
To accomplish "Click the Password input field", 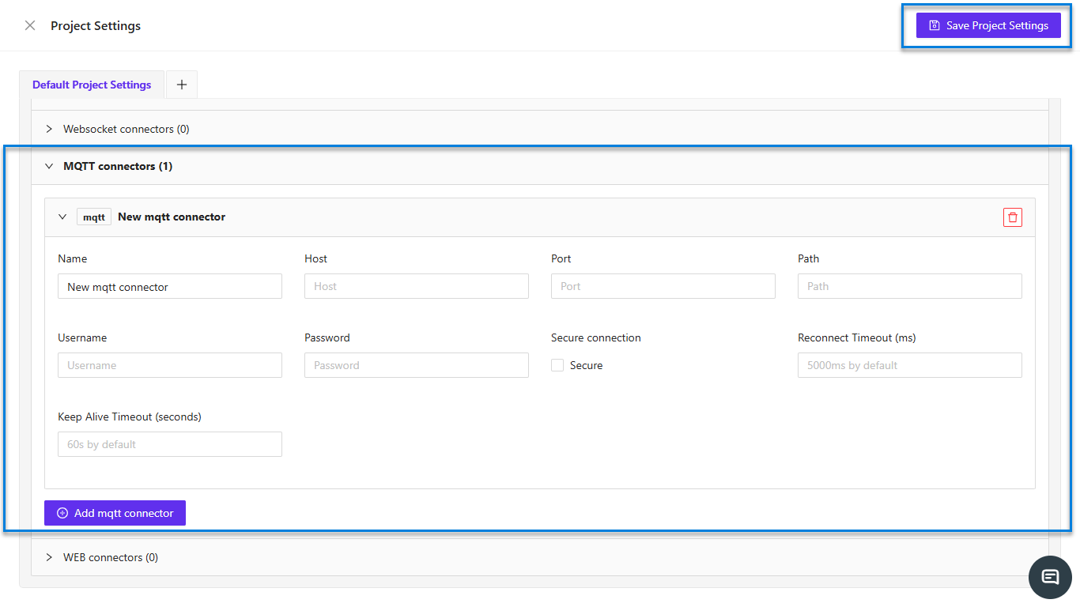I will point(417,364).
